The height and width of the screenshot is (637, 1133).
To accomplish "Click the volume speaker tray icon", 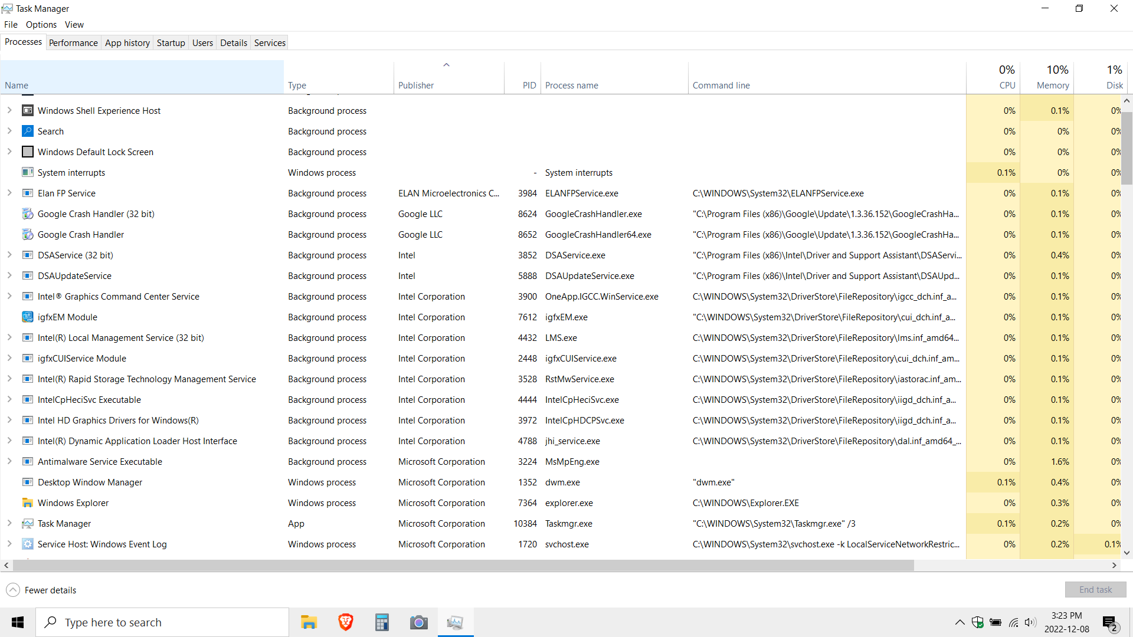I will [x=1030, y=622].
